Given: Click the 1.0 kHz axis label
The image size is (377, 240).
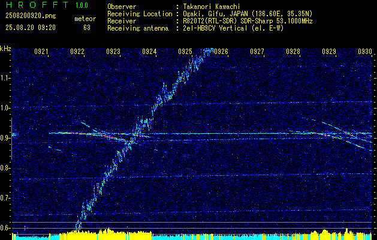Looking at the screenshot, I should pyautogui.click(x=5, y=108).
